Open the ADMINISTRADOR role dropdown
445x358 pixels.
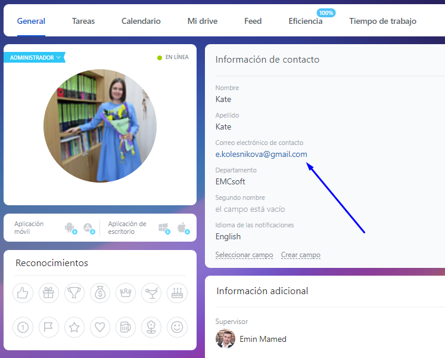click(35, 58)
